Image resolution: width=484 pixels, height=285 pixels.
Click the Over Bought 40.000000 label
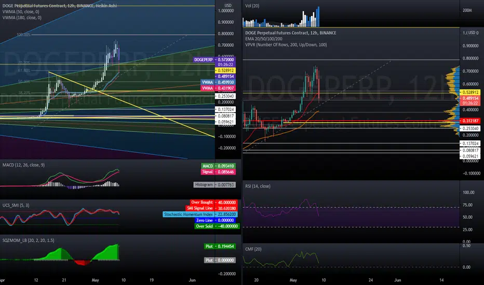[x=214, y=203]
